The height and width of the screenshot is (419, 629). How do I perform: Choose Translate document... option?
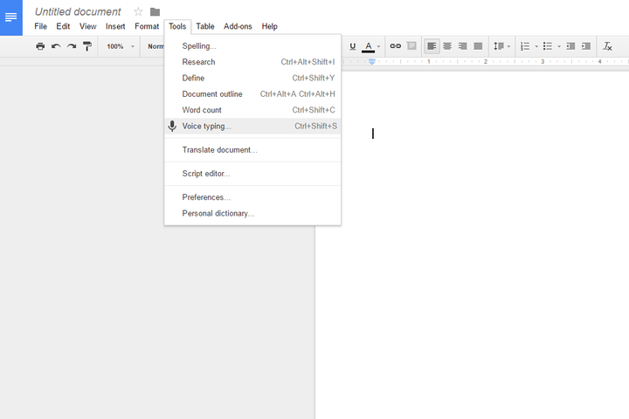click(252, 150)
